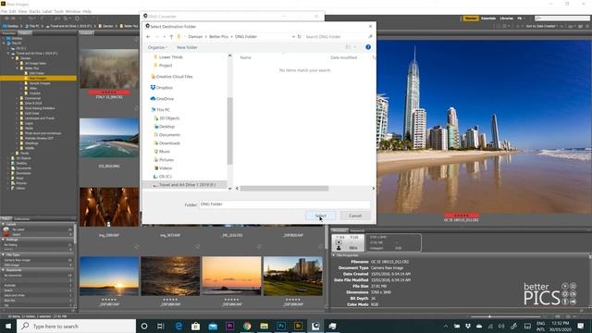
Task: Collapse File Properties section in Metadata
Action: pos(334,255)
